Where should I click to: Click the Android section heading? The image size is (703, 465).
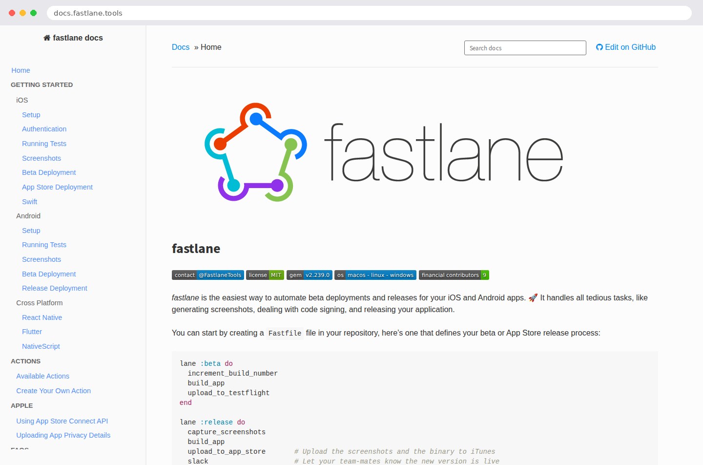point(28,216)
